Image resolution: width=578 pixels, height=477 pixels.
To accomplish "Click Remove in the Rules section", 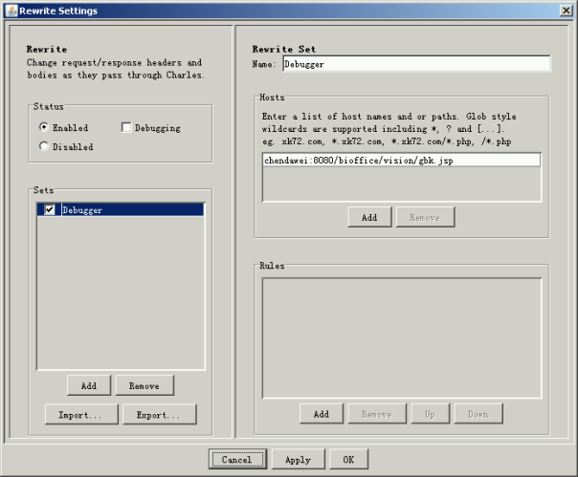I will pos(377,414).
